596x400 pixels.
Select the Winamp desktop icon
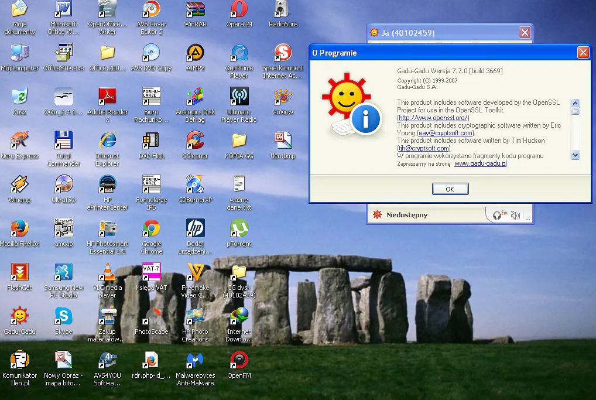tap(20, 189)
